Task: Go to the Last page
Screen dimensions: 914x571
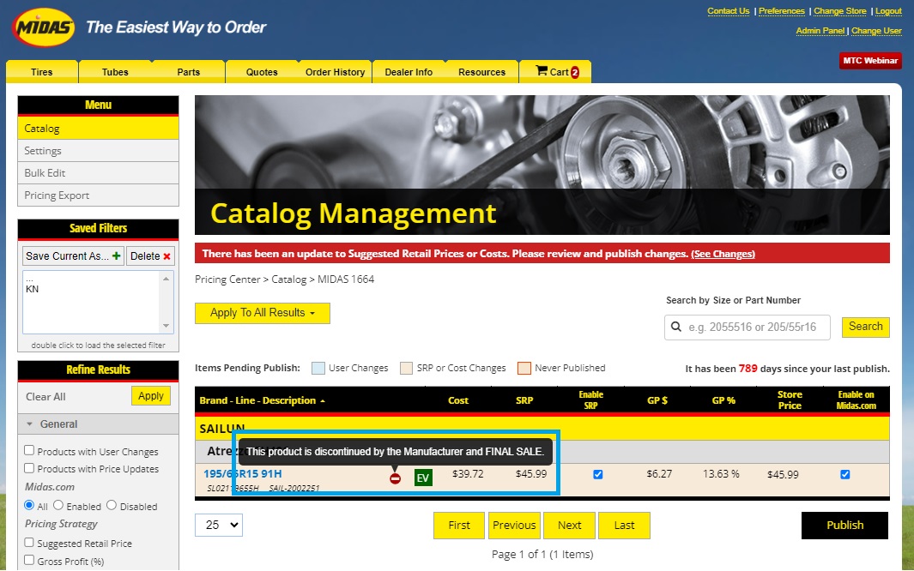Action: [x=624, y=525]
